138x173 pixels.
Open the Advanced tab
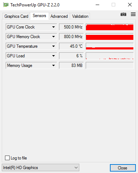point(59,16)
